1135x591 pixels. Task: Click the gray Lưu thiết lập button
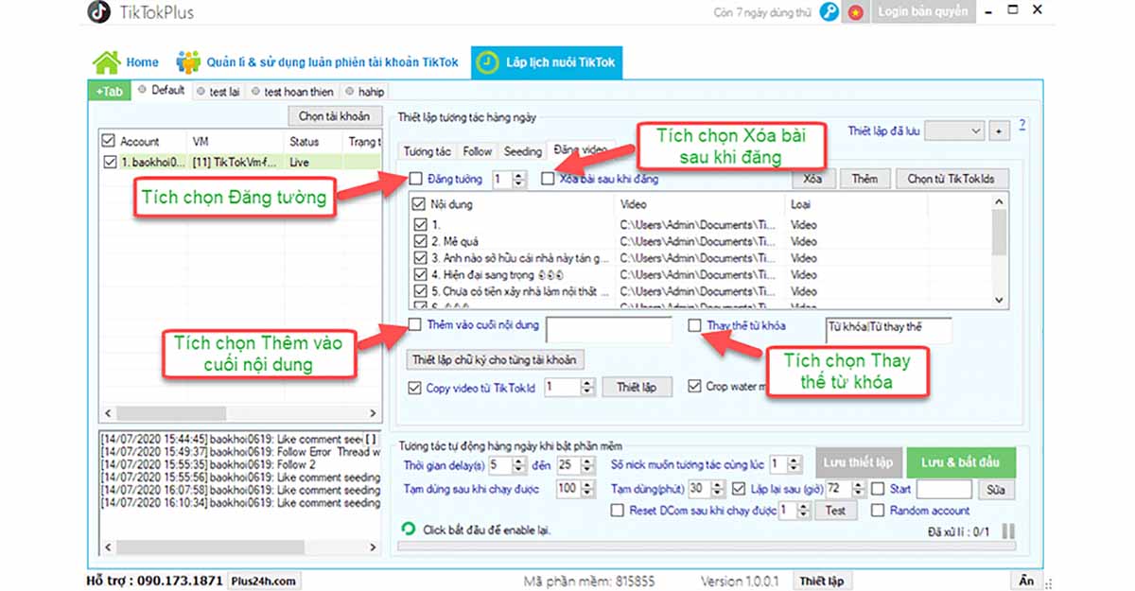tap(858, 462)
